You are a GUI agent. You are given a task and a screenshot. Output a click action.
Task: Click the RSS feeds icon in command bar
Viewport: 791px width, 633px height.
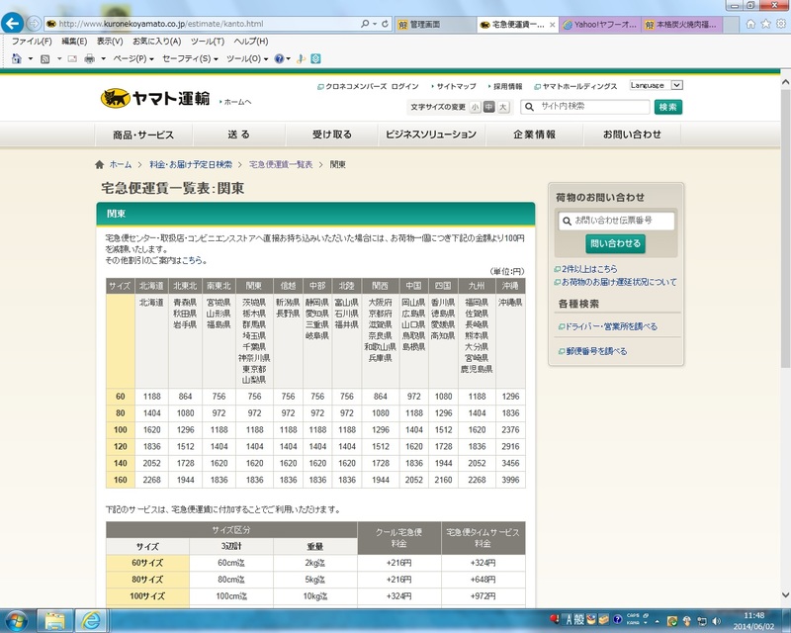click(44, 59)
